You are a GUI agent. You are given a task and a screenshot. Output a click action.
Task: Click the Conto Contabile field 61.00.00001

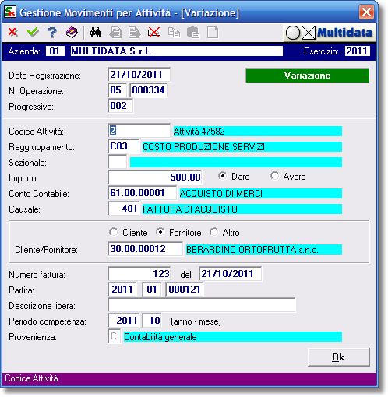click(142, 193)
